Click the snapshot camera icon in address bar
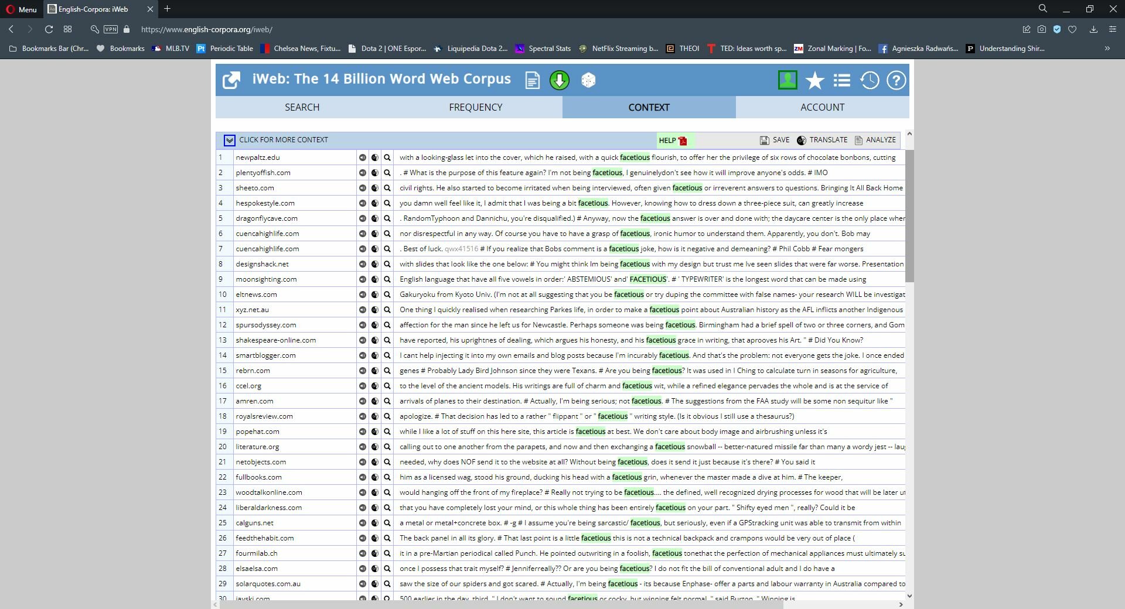 (1042, 29)
